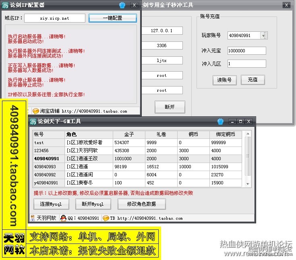Click the scroll up arrow in GM table
Screen dimensions: 296x260
click(x=248, y=134)
